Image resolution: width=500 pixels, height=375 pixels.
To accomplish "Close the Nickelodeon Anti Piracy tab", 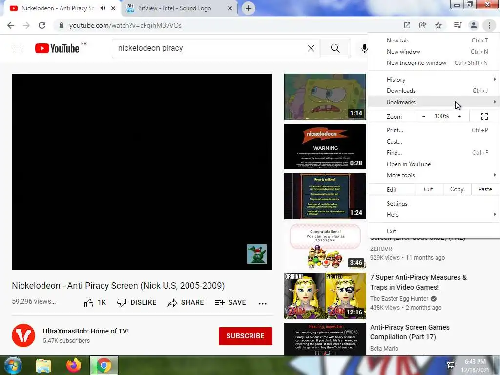I will [113, 8].
